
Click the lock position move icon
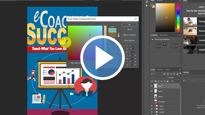(162, 81)
